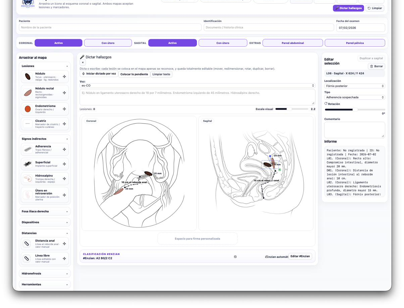The image size is (404, 308).
Task: Adjust the Escala visual slider
Action: [x=292, y=109]
